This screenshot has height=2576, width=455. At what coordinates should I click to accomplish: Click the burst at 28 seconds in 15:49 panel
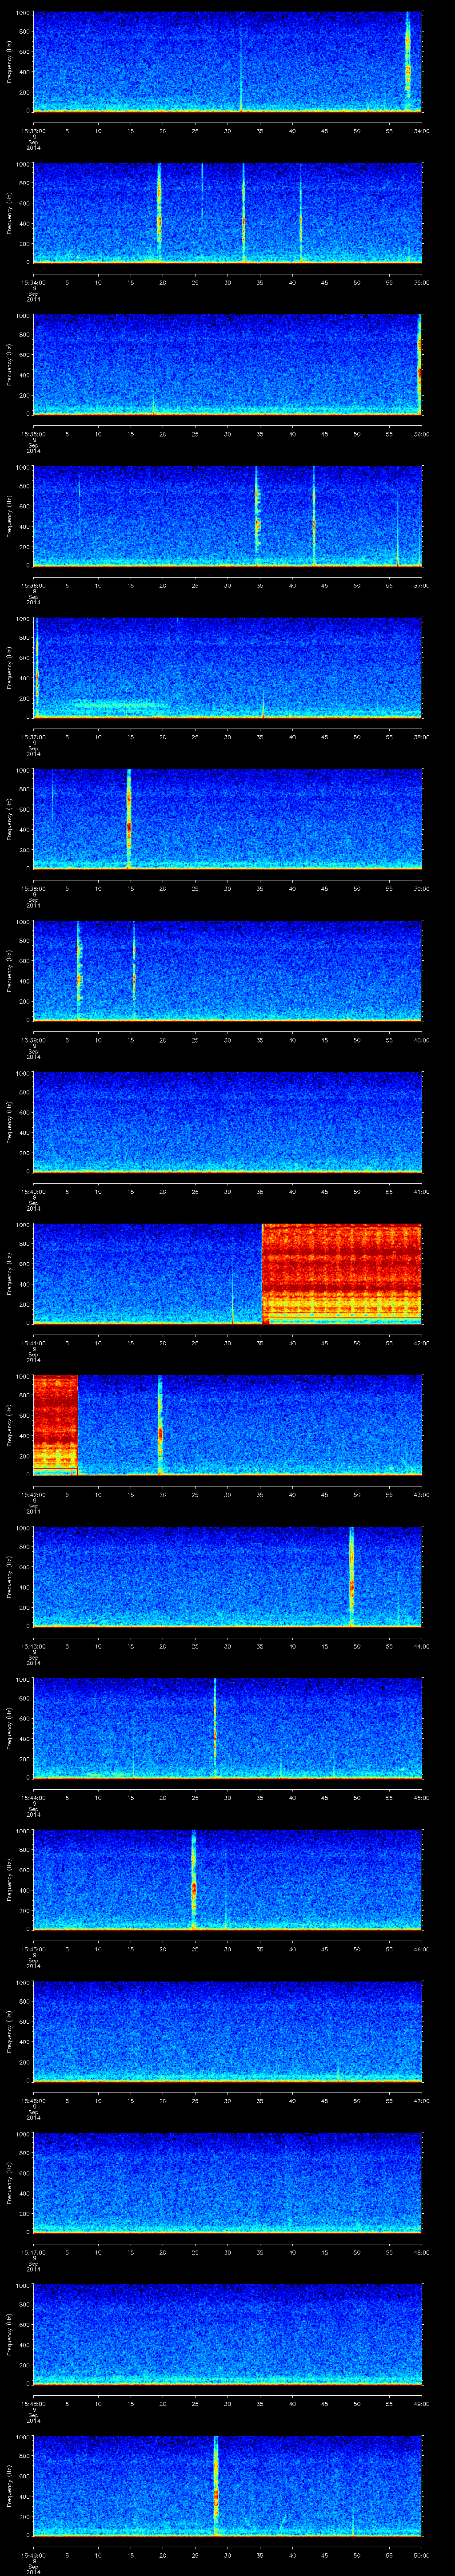point(215,2485)
